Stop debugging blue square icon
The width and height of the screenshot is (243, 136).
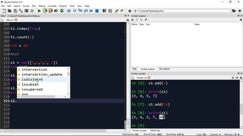point(97,11)
